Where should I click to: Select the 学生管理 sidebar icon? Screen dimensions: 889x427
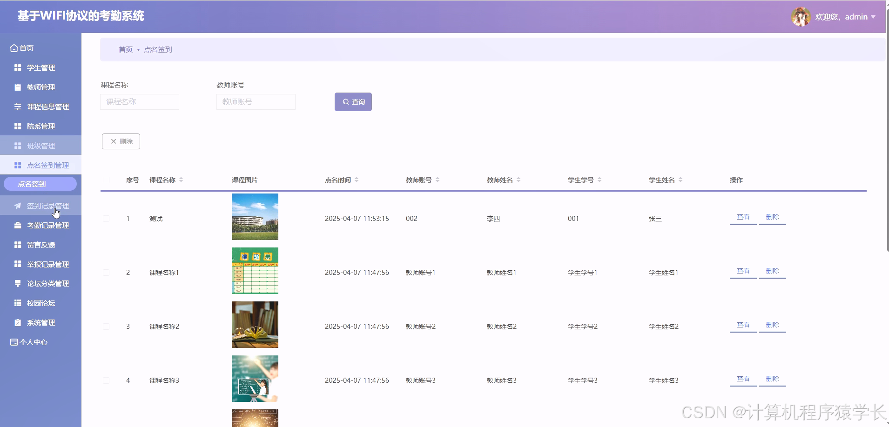17,67
